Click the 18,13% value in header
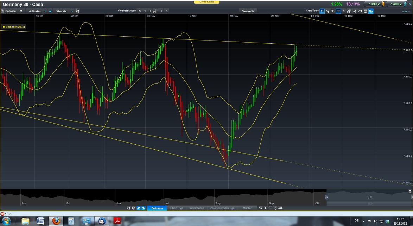Viewport: 413px width, 226px height. pyautogui.click(x=353, y=4)
